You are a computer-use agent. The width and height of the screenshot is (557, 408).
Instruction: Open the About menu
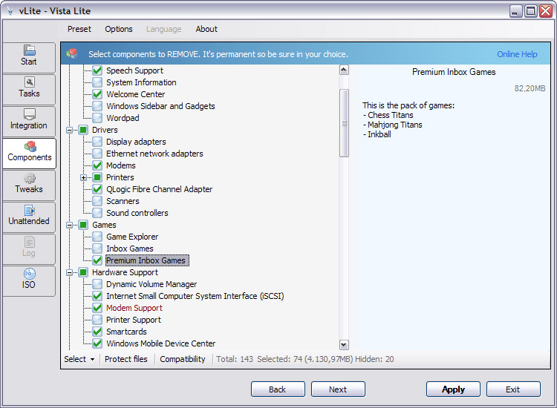click(x=206, y=29)
